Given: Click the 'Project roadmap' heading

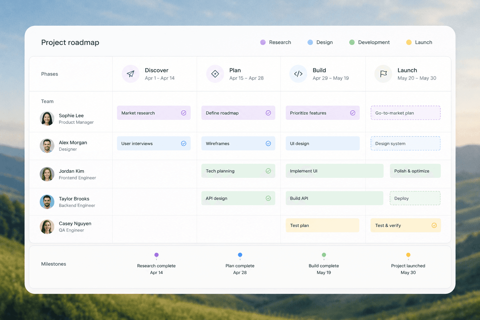Looking at the screenshot, I should pyautogui.click(x=70, y=42).
